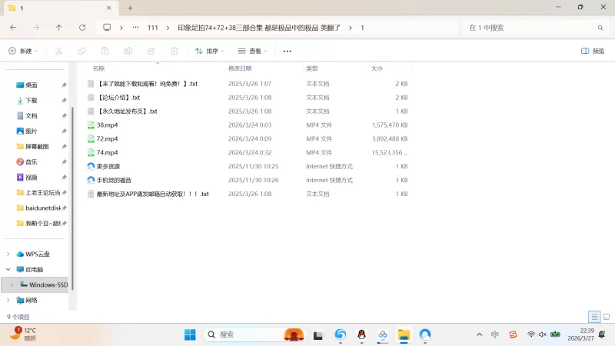Toggle the 预览 preview pane
This screenshot has width=615, height=346.
click(x=593, y=51)
